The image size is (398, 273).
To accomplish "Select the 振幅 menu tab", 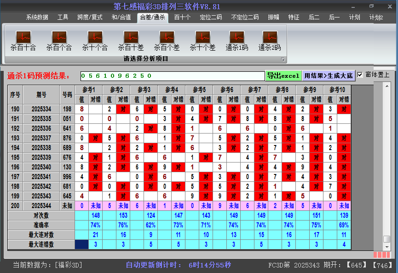I will [273, 17].
